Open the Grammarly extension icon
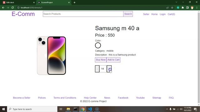Viewport: 200px width, 112px height. 178,7
